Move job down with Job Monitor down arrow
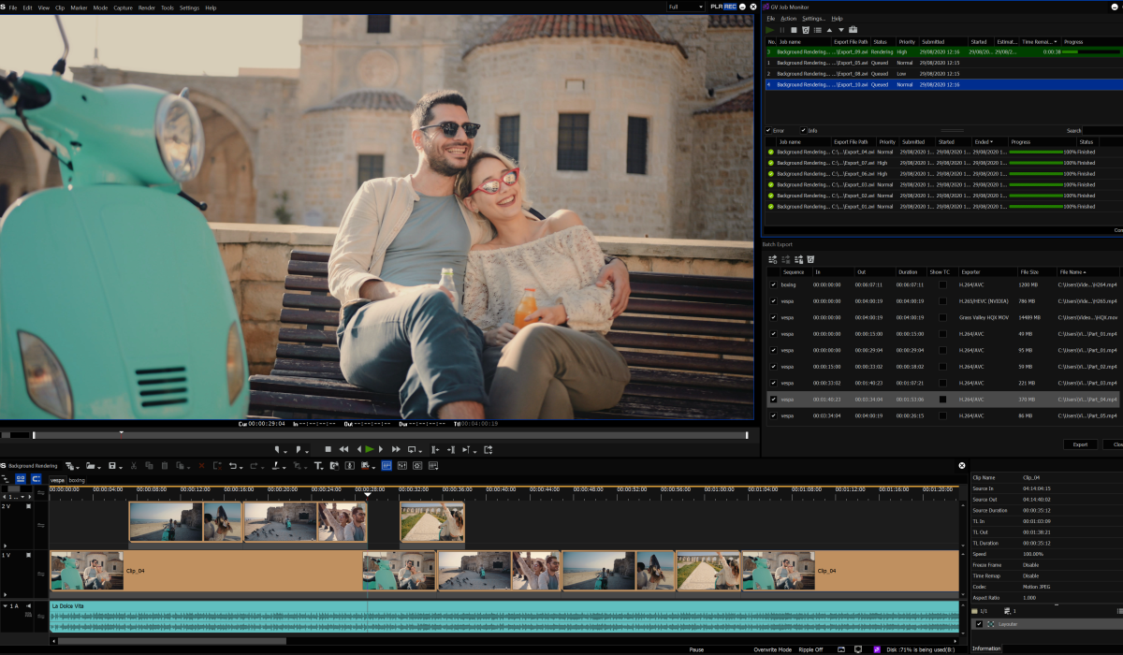Screen dimensions: 1123x655 [x=841, y=30]
